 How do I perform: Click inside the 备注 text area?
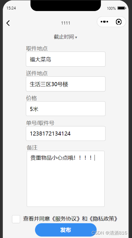click(66, 179)
